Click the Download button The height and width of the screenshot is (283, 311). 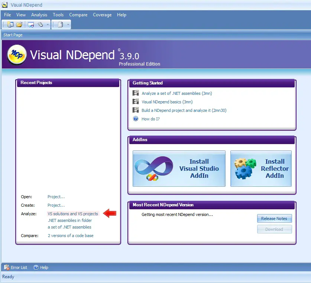(274, 229)
